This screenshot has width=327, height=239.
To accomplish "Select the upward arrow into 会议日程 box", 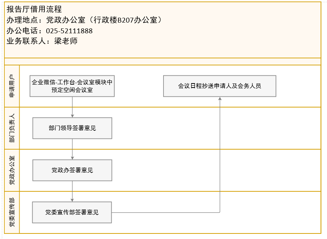I will click(220, 154).
